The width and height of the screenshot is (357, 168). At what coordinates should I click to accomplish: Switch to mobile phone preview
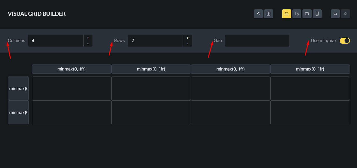[317, 14]
